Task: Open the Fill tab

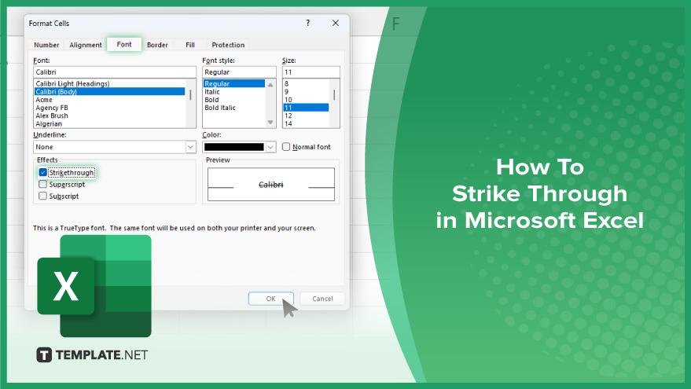Action: coord(190,45)
